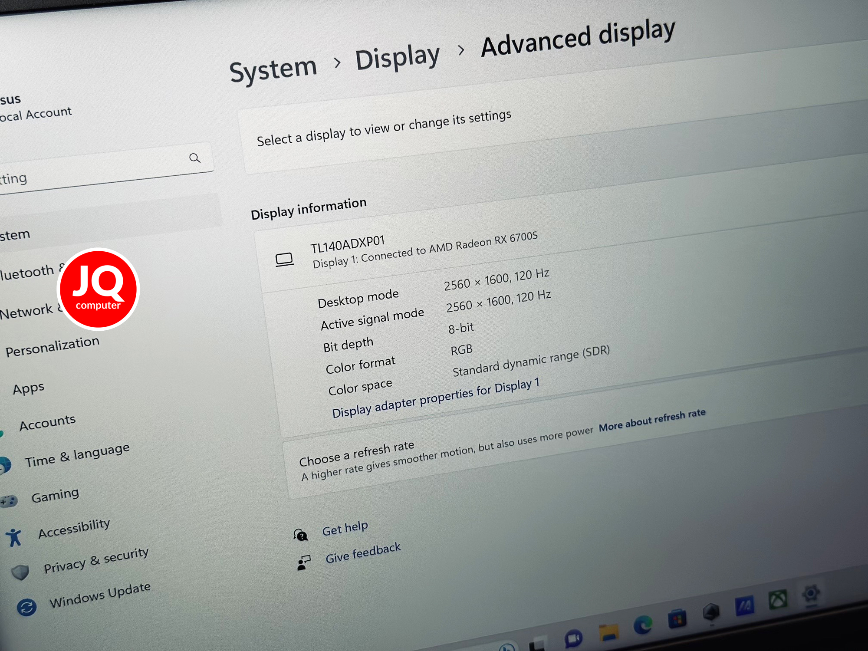868x651 pixels.
Task: Click the Give feedback link
Action: pos(363,552)
